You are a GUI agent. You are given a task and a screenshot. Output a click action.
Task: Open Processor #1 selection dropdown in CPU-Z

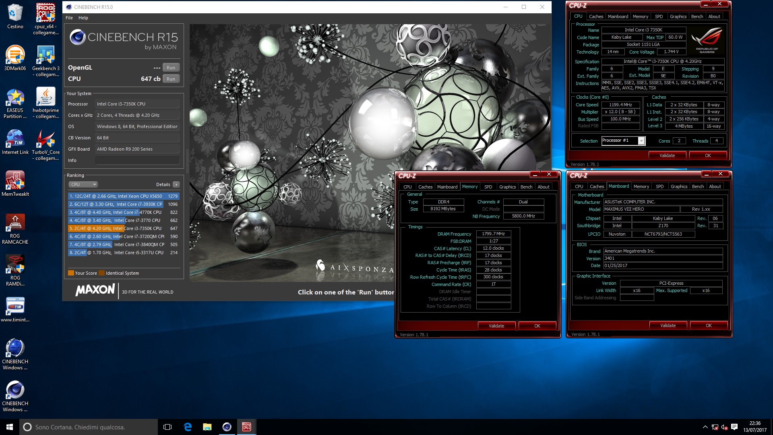[x=641, y=141]
